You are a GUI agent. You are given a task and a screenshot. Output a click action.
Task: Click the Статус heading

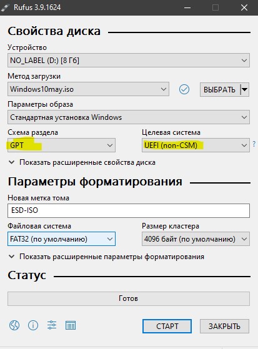(27, 275)
